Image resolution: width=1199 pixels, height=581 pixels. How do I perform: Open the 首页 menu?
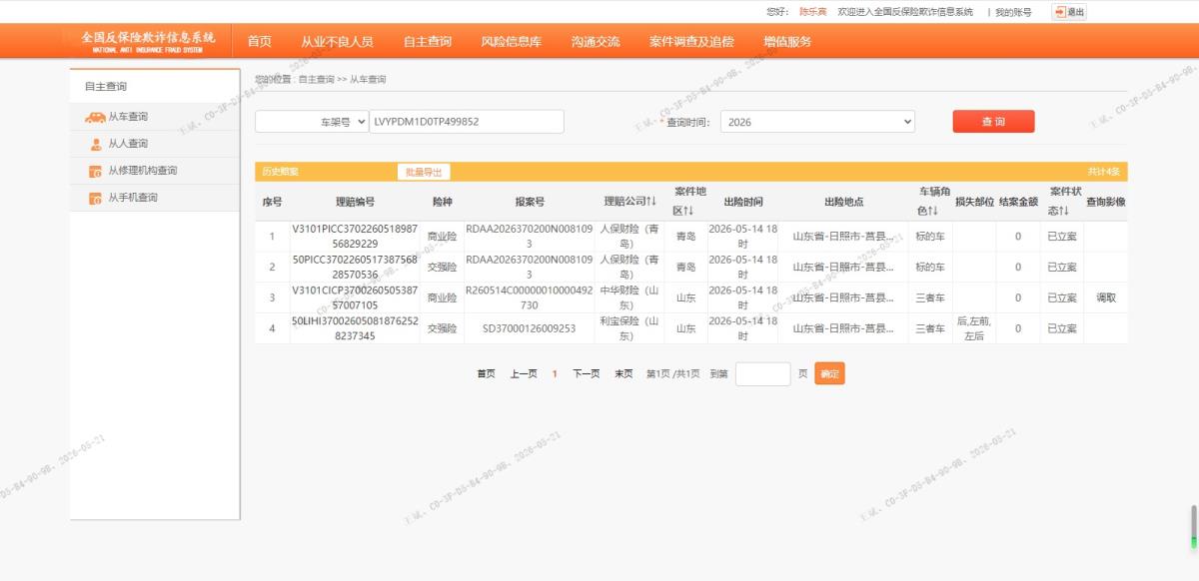[260, 41]
